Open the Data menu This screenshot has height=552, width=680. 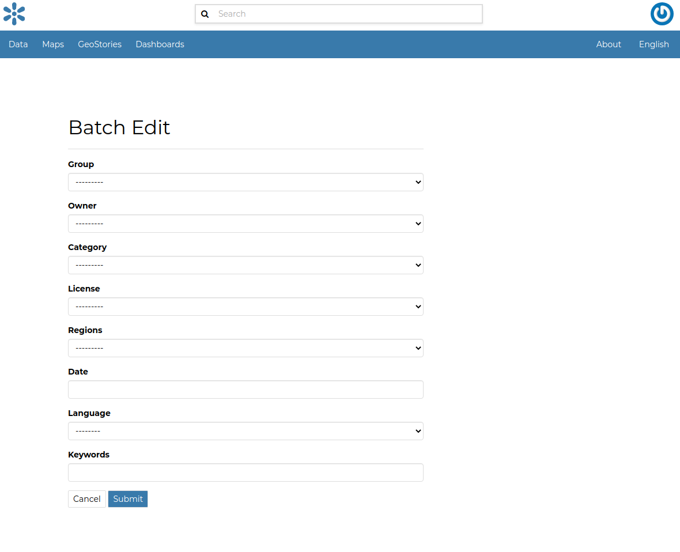[x=18, y=44]
